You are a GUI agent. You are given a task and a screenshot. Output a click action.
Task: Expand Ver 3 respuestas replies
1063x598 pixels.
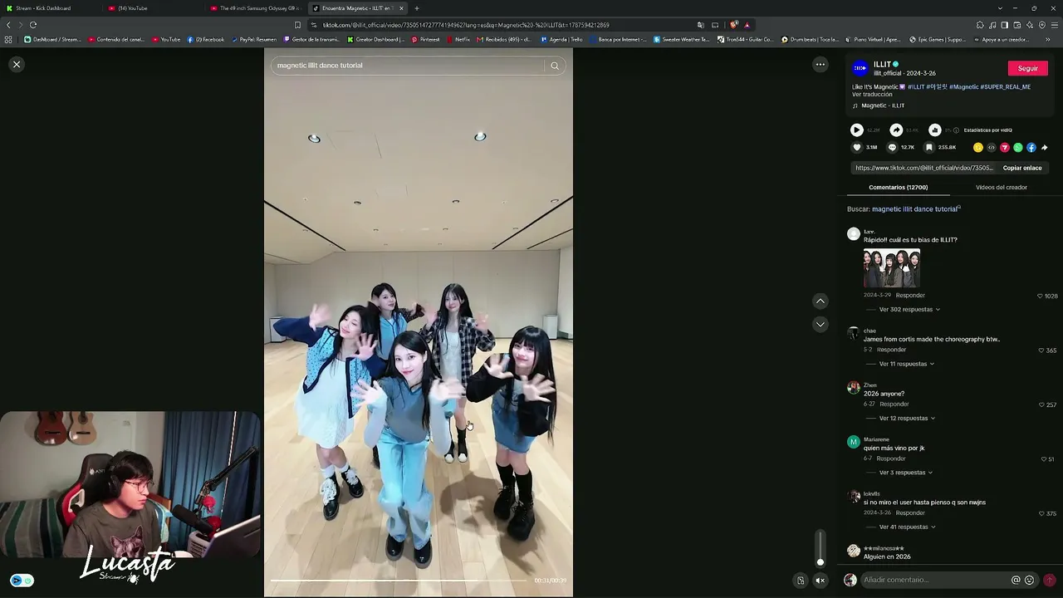[x=905, y=473]
